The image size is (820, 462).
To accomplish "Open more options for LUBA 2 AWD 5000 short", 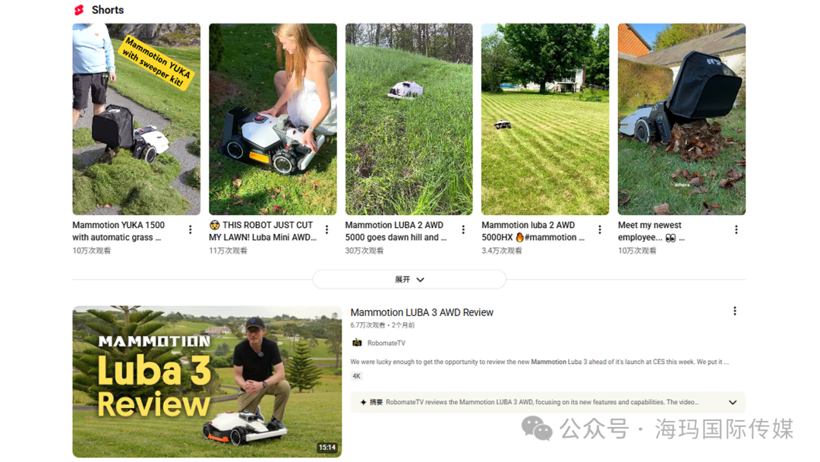I will click(x=463, y=229).
